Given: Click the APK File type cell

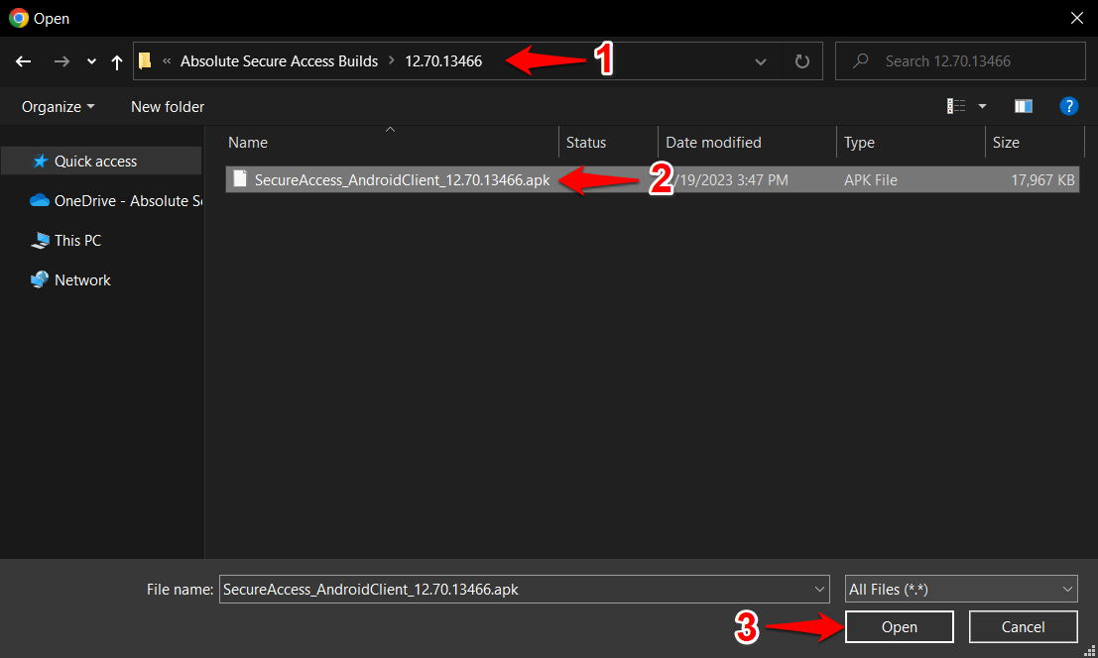Looking at the screenshot, I should (x=871, y=179).
